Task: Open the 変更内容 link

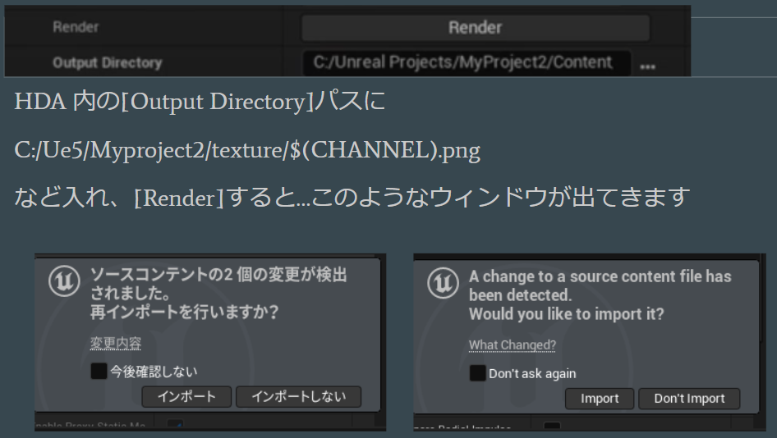Action: point(116,343)
